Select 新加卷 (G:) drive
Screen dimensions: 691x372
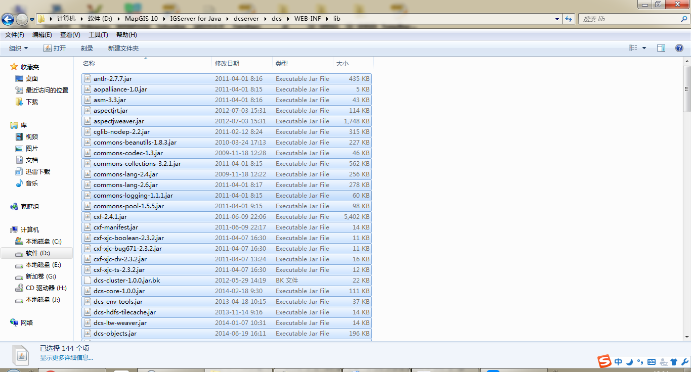pos(41,276)
